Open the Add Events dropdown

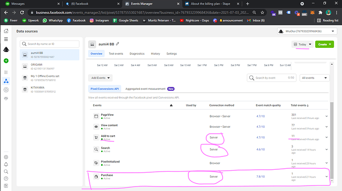pos(100,78)
